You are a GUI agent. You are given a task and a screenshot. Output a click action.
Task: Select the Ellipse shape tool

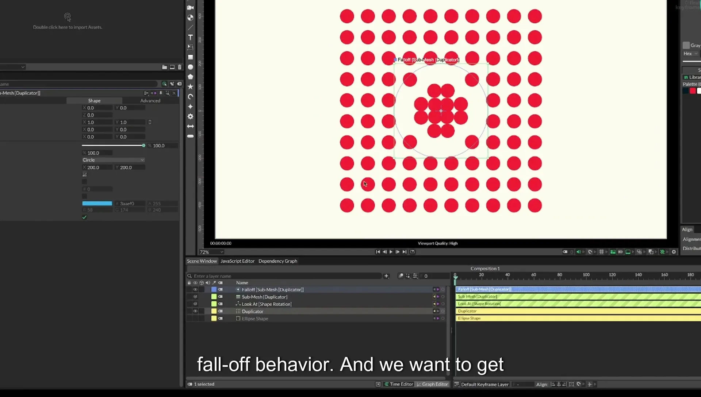pyautogui.click(x=190, y=67)
